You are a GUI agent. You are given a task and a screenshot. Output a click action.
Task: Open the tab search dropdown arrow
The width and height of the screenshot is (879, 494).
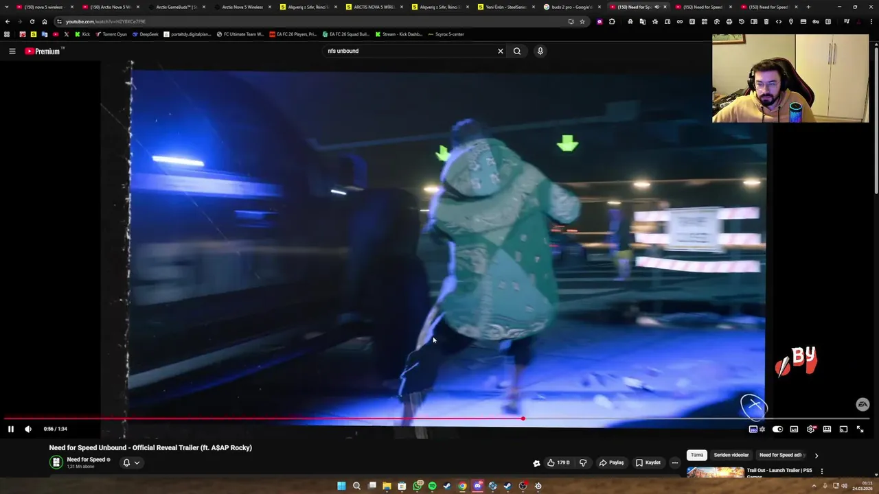click(x=6, y=7)
